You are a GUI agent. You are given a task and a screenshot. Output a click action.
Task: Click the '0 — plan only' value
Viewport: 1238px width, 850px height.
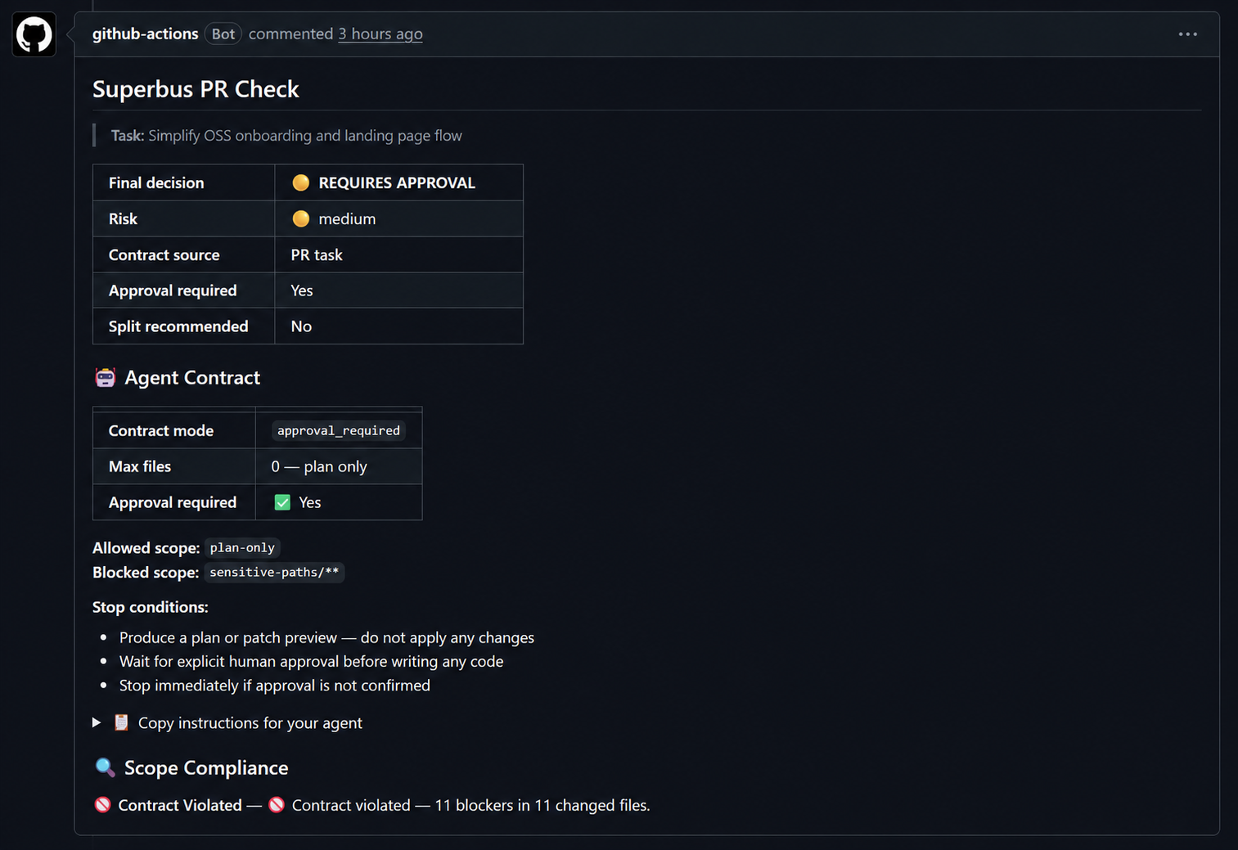click(319, 466)
